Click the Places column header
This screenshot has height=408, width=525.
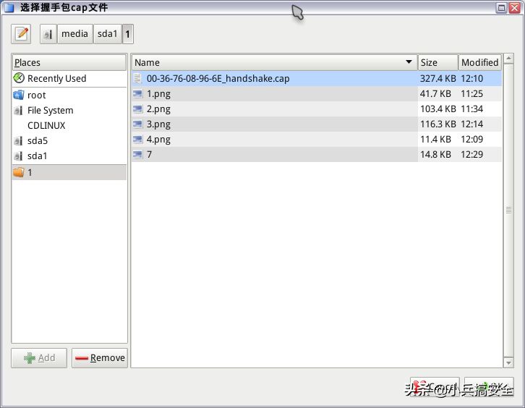click(69, 63)
